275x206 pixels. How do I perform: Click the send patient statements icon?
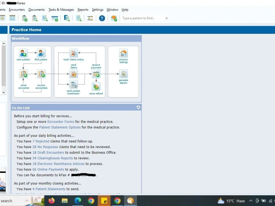point(73,84)
